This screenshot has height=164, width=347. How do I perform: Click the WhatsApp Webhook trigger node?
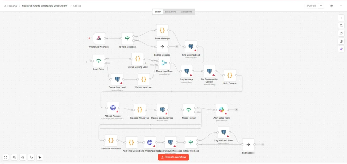coord(99,38)
